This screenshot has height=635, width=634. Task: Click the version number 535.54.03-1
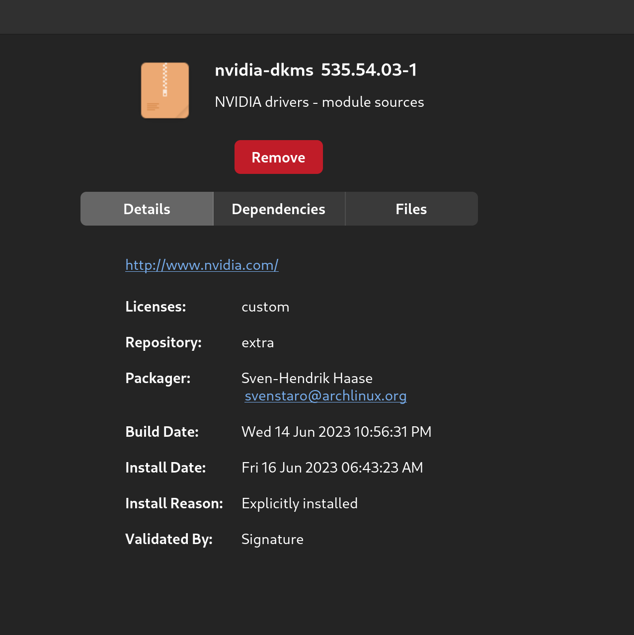[x=369, y=70]
